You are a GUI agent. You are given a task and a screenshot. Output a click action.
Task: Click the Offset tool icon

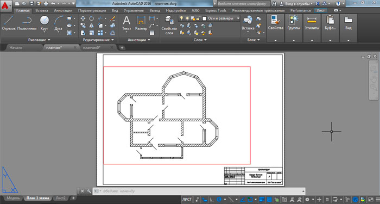click(113, 33)
